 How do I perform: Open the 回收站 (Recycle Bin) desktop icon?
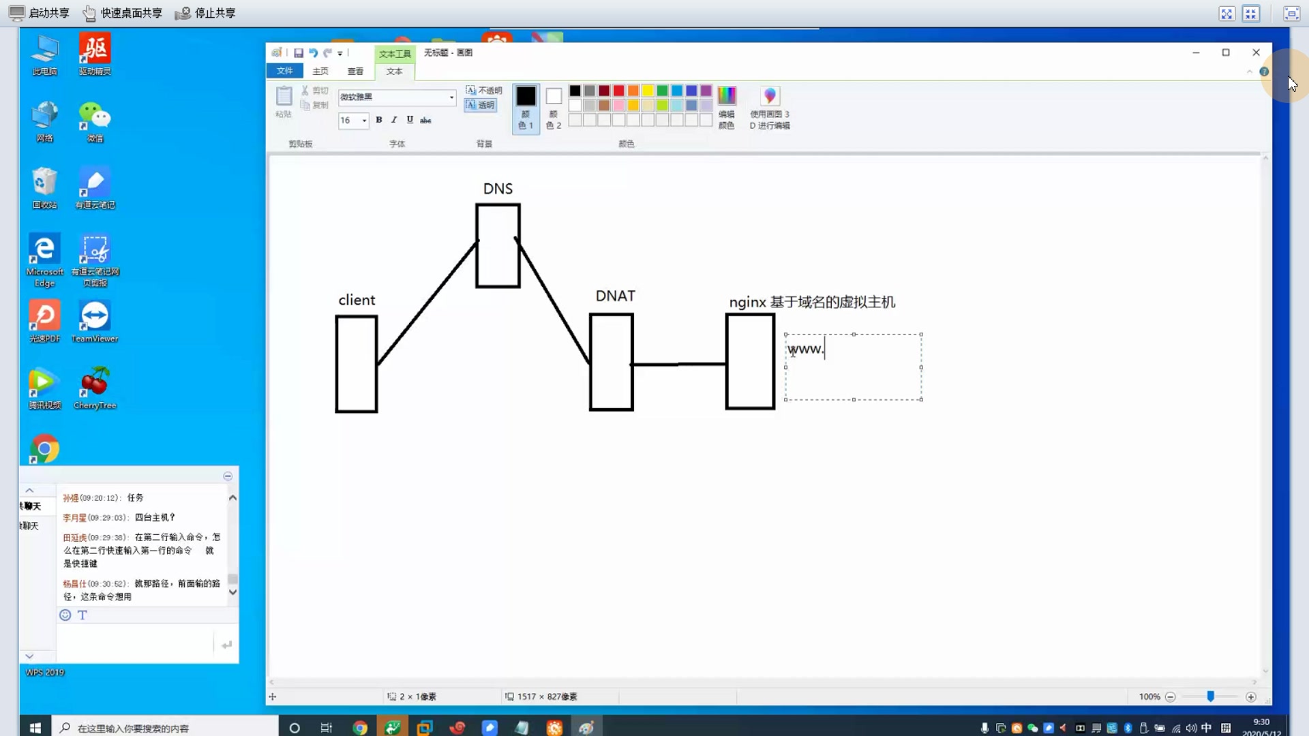45,188
